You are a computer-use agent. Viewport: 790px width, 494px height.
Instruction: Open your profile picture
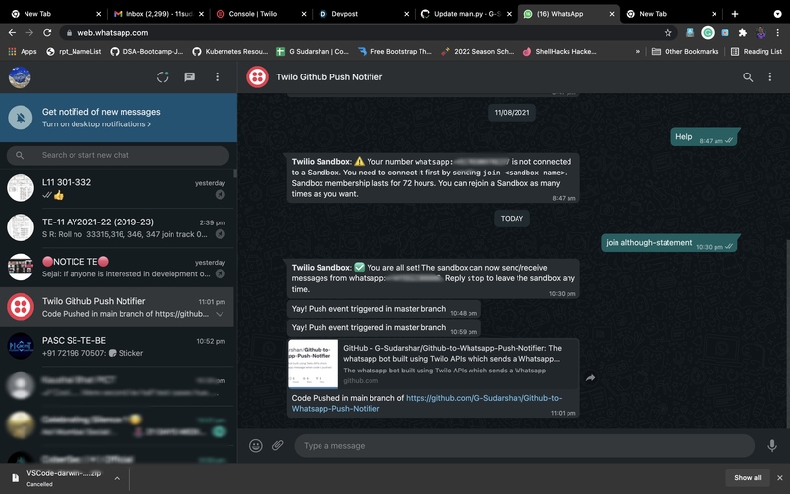click(x=20, y=77)
